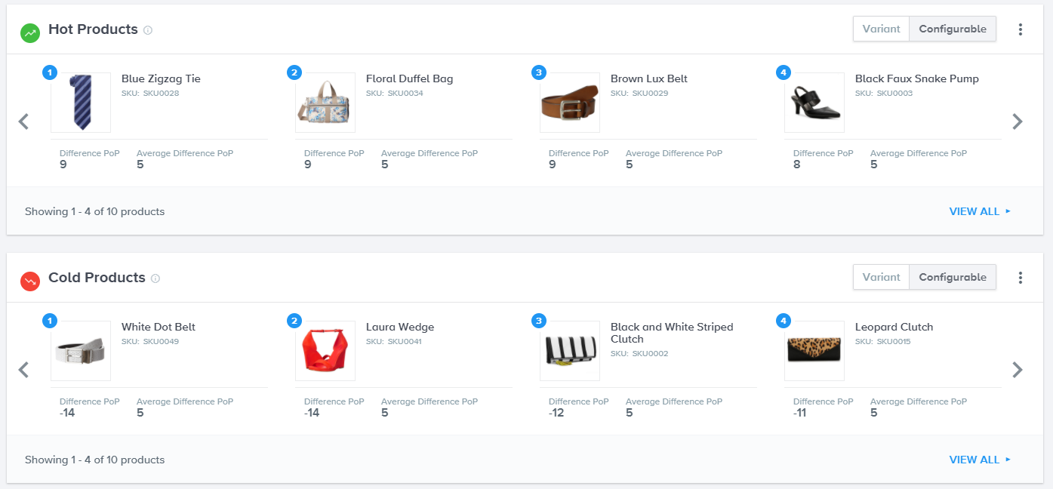Image resolution: width=1053 pixels, height=489 pixels.
Task: Click the Floral Duffel Bag product name
Action: pyautogui.click(x=409, y=78)
